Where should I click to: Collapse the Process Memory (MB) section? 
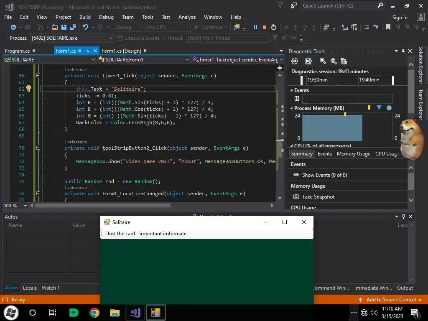pos(291,108)
